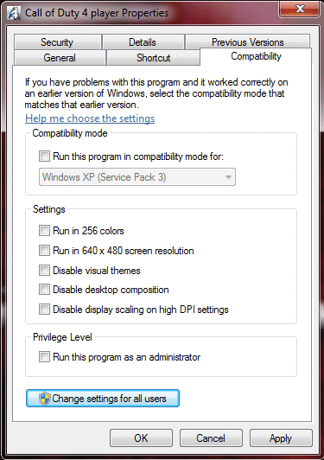Click the Apply button
The width and height of the screenshot is (324, 460).
pyautogui.click(x=281, y=438)
